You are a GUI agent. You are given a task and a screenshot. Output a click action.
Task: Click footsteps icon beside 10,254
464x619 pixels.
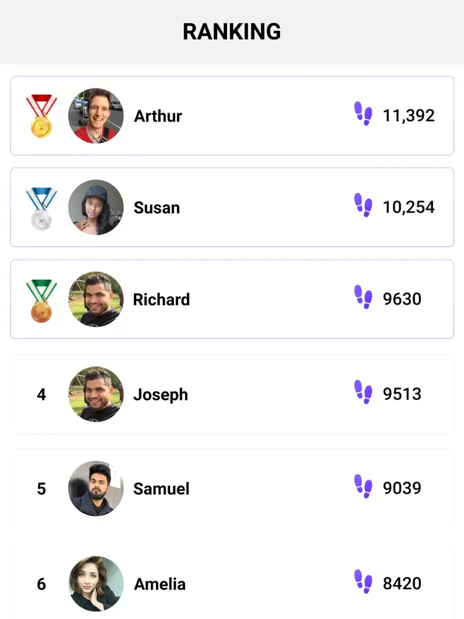pyautogui.click(x=363, y=206)
